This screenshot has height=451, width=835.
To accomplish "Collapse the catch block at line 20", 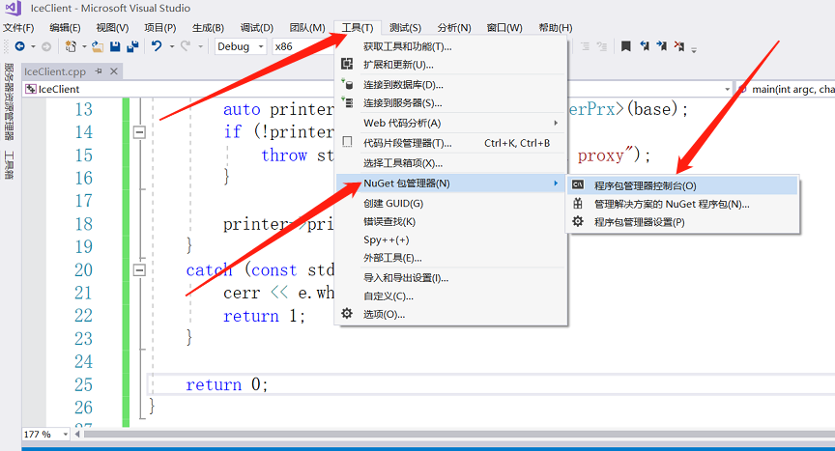I will 139,270.
